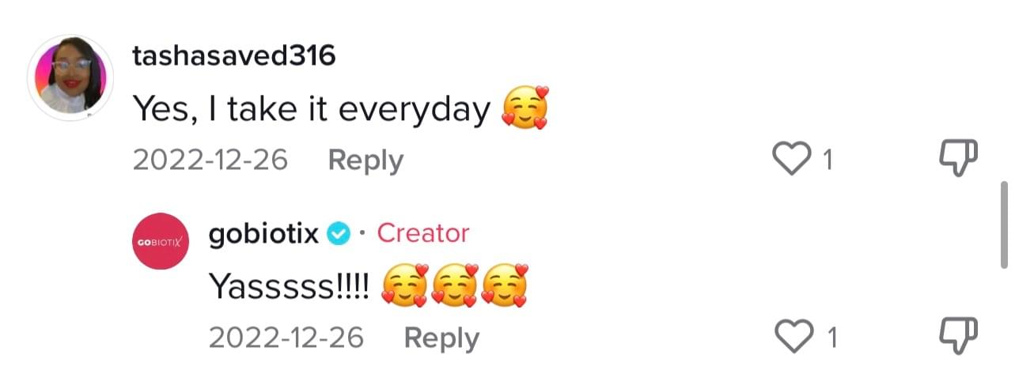Click the tashasaved316 username
The image size is (1015, 370).
[233, 56]
